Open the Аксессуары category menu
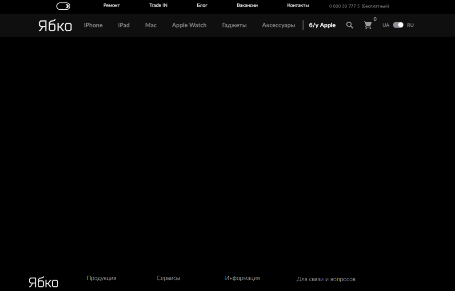This screenshot has height=291, width=455. (278, 25)
